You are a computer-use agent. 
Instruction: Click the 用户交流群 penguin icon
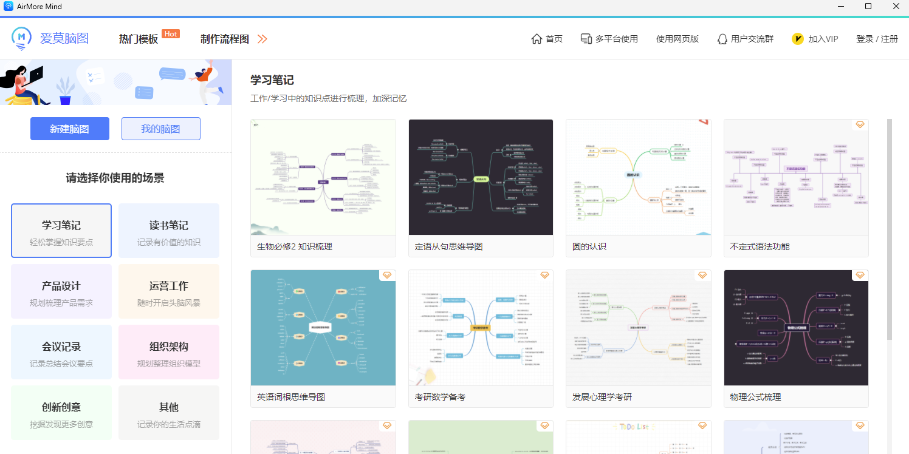coord(722,39)
